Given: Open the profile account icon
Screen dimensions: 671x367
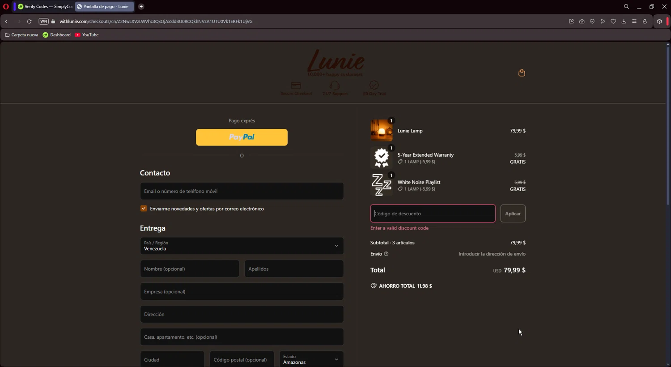Looking at the screenshot, I should (645, 21).
